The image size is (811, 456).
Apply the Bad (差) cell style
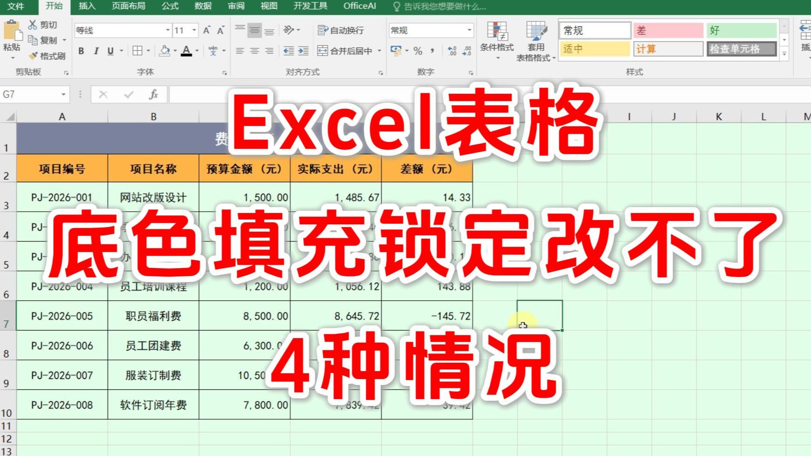pyautogui.click(x=668, y=30)
